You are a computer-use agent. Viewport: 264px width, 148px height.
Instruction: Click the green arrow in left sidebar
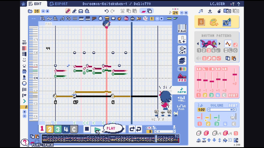click(x=24, y=101)
